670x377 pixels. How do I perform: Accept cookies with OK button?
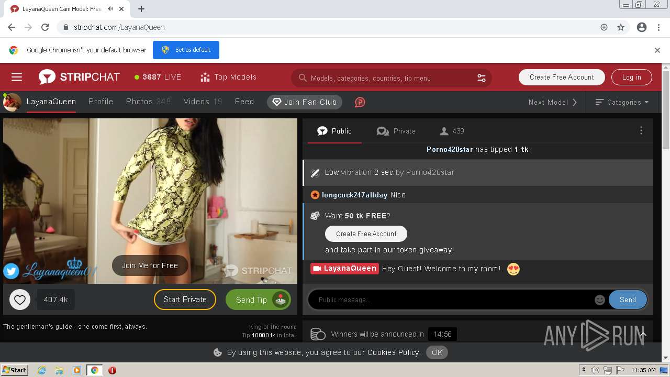coord(437,352)
